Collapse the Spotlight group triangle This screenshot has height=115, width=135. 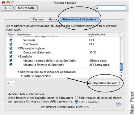(x=19, y=57)
